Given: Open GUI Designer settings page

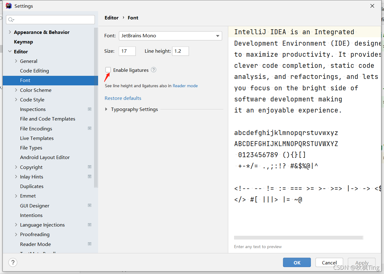Looking at the screenshot, I should coord(35,206).
